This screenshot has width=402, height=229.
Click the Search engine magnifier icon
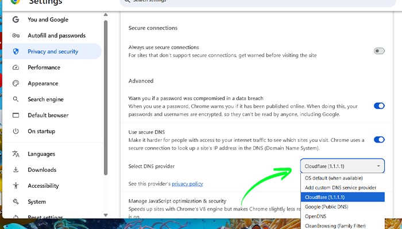16,99
